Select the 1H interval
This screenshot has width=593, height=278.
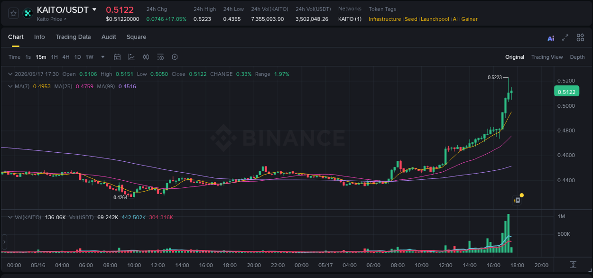[x=54, y=57]
